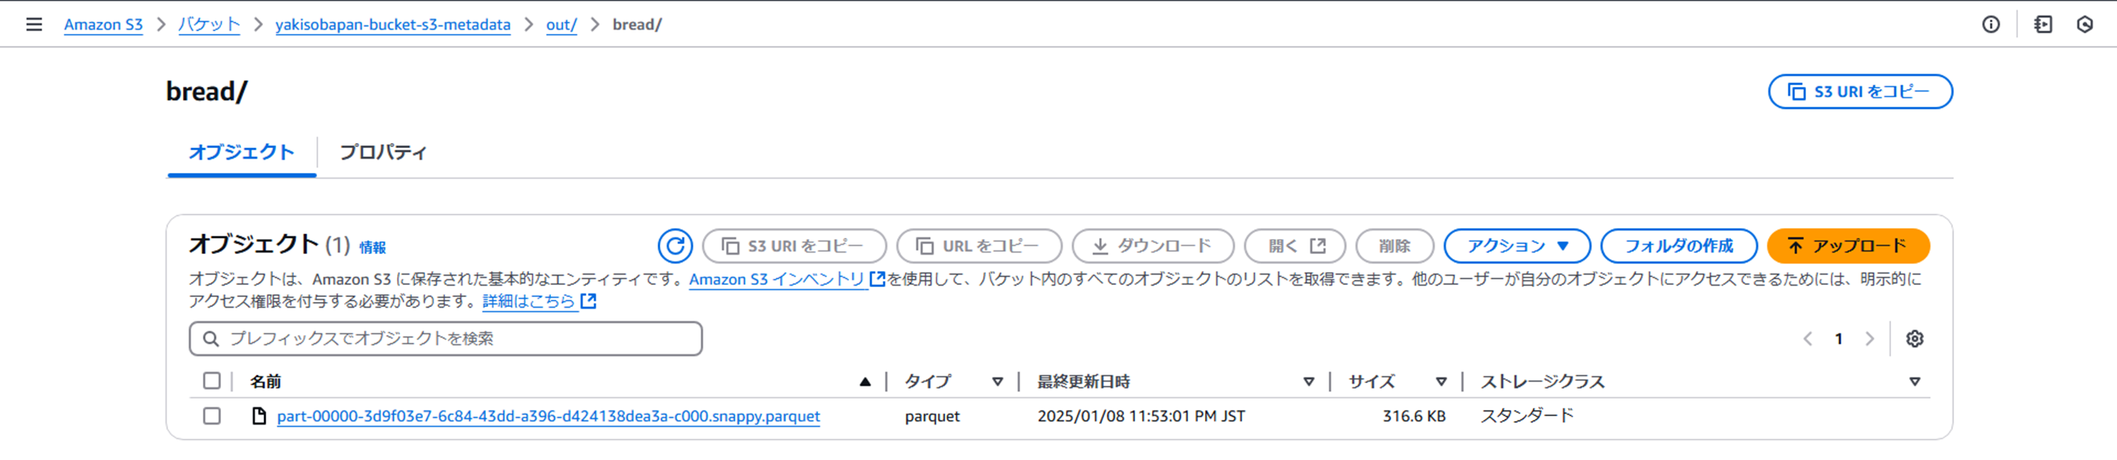The image size is (2117, 460).
Task: Switch to the プロパティ tab
Action: pos(383,152)
